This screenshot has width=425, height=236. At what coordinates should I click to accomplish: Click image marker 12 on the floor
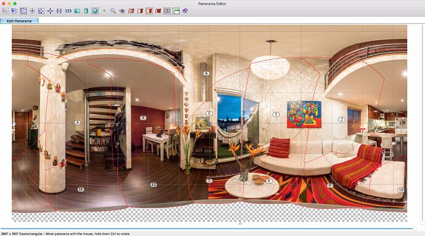click(x=154, y=184)
